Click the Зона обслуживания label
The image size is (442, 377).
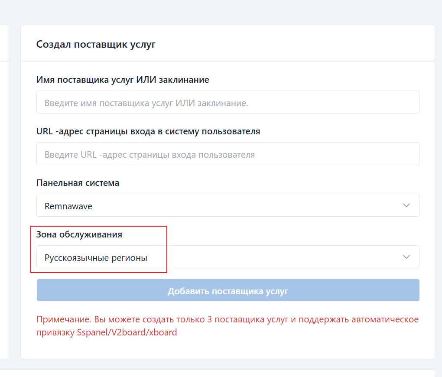coord(79,234)
